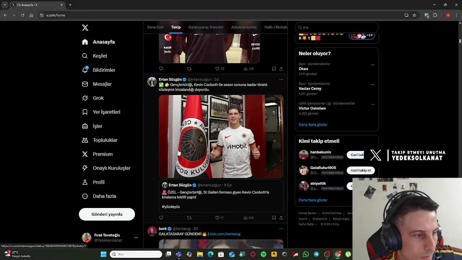Open browser tab search dropdown arrow

coord(5,5)
